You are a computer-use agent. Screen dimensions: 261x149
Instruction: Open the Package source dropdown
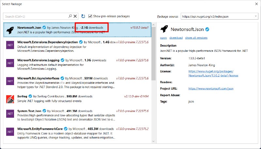click(255, 16)
